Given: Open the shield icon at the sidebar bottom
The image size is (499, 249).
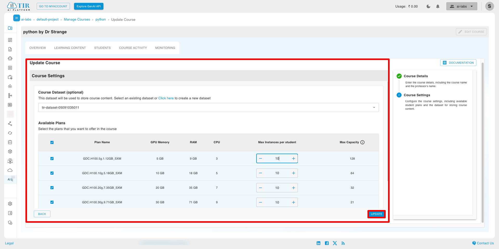Looking at the screenshot, I should [10, 223].
